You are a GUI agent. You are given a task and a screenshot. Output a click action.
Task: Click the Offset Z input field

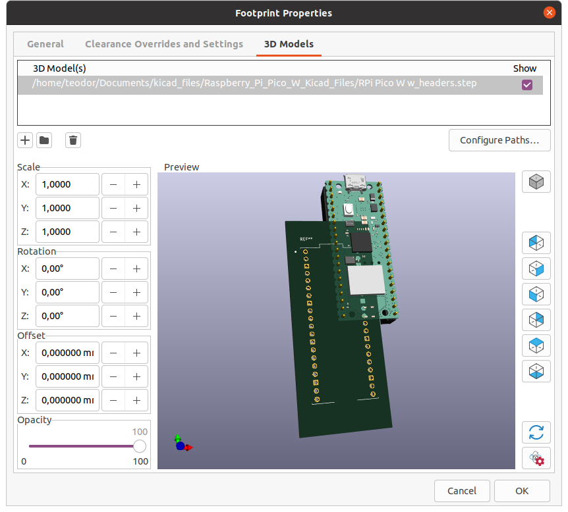point(67,401)
